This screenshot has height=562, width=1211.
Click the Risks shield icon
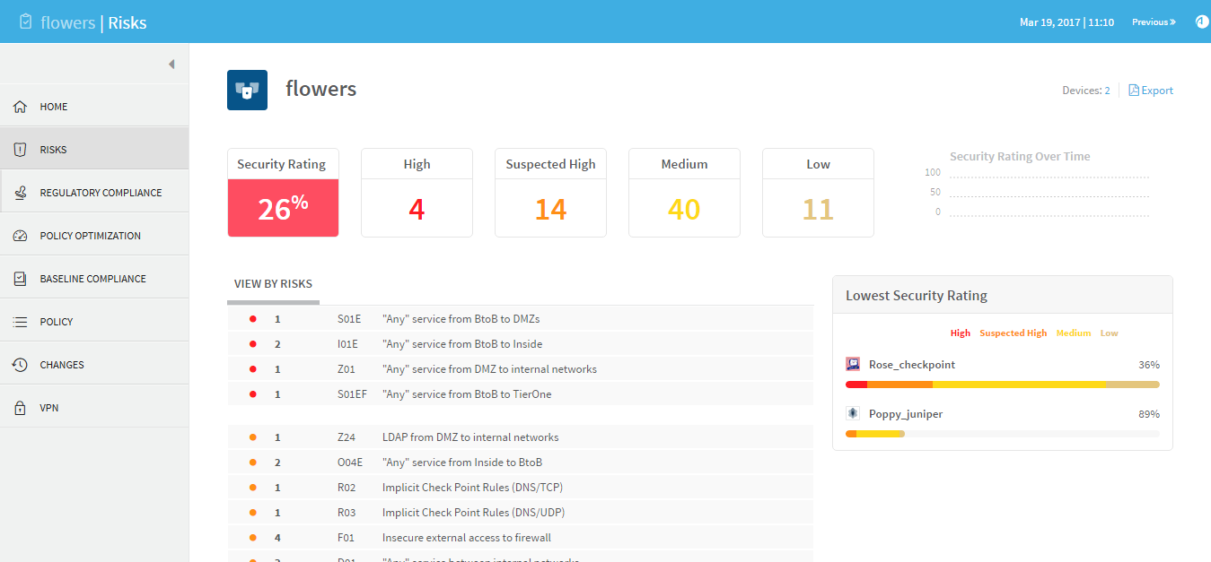[x=20, y=150]
